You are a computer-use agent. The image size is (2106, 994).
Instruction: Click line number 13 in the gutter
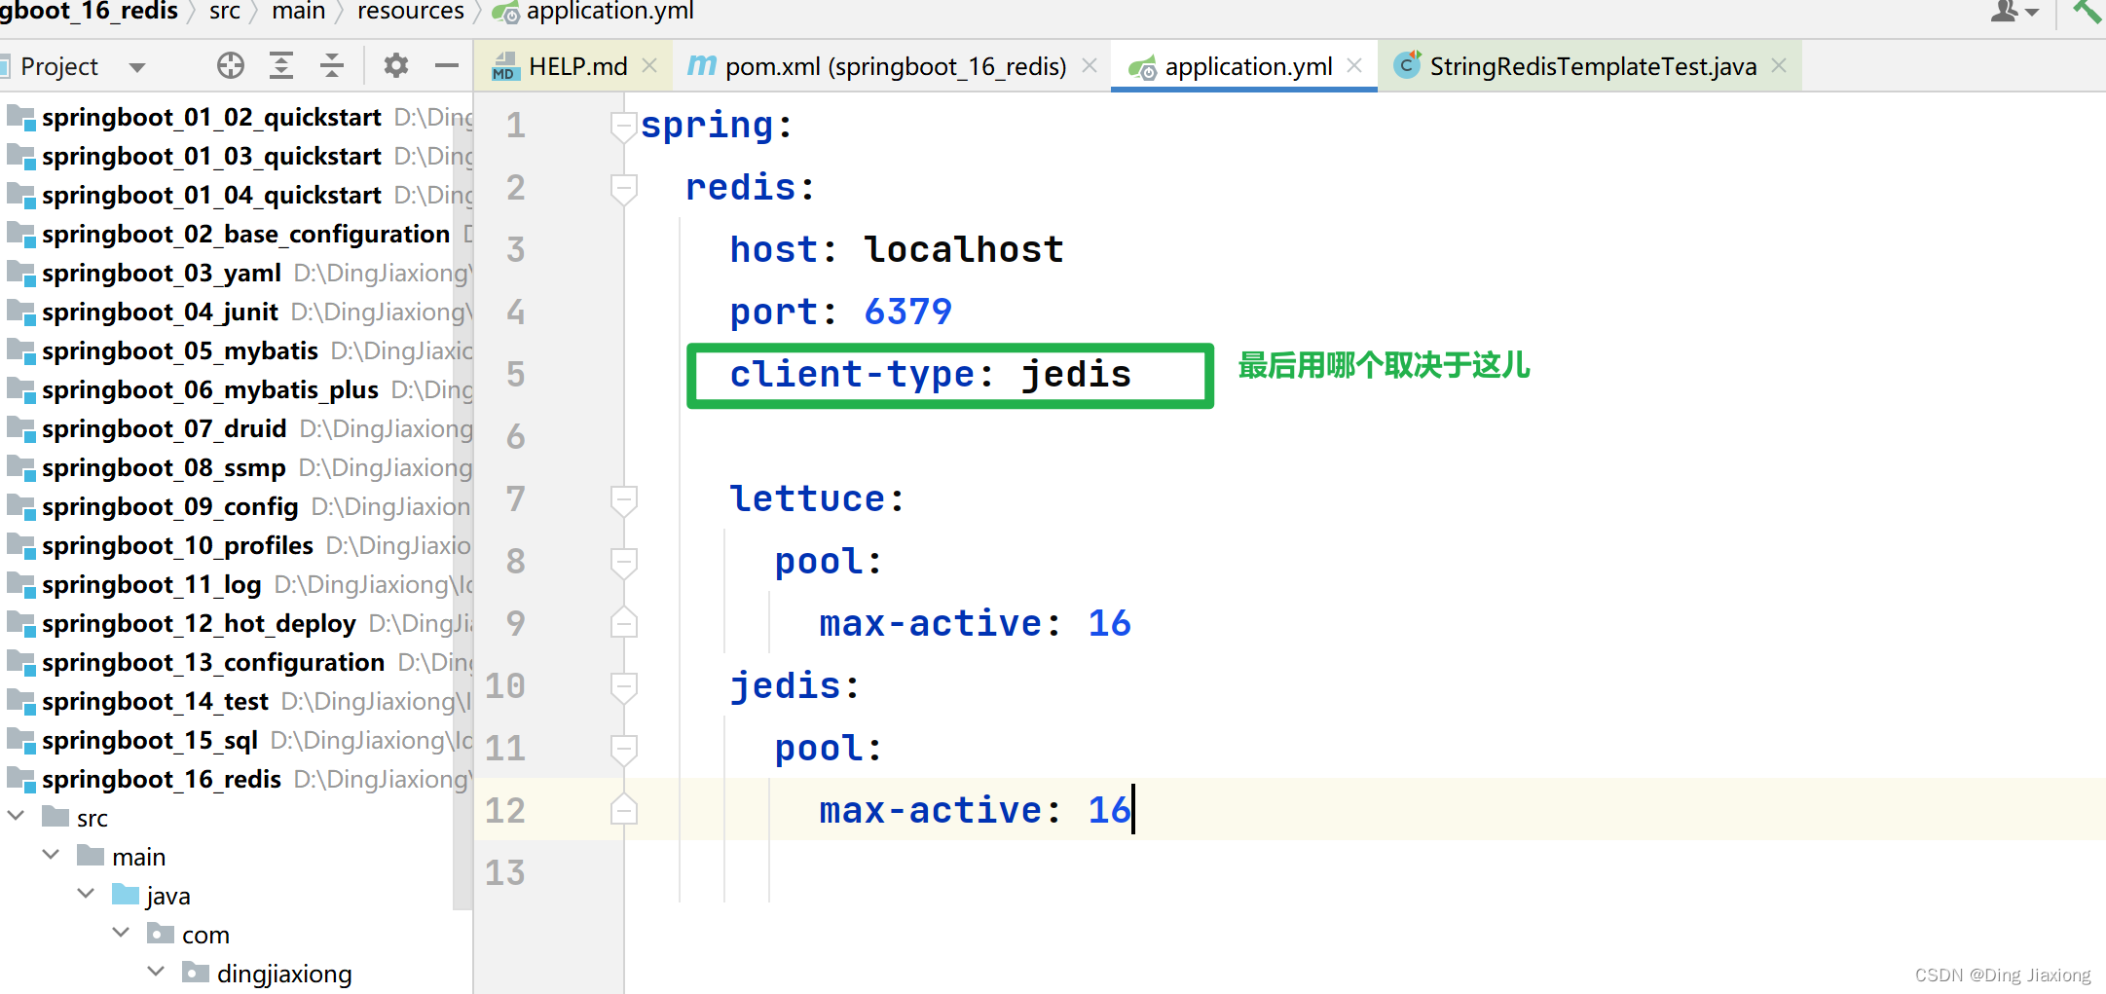(505, 872)
